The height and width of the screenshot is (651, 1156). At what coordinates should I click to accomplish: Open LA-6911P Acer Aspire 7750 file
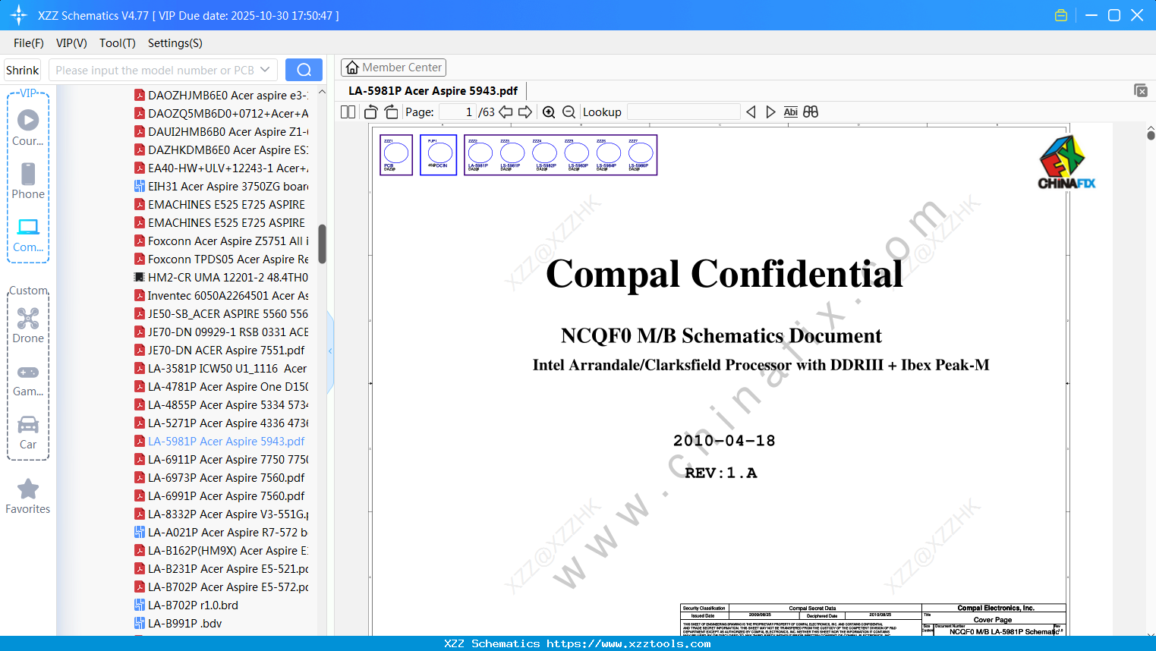[x=221, y=460]
